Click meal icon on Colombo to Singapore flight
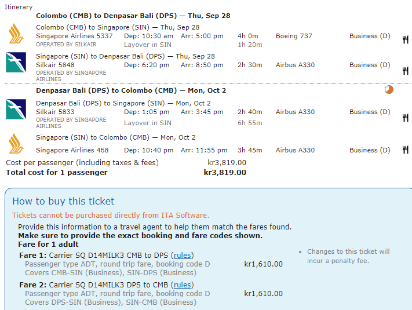This screenshot has height=310, width=412. click(405, 39)
